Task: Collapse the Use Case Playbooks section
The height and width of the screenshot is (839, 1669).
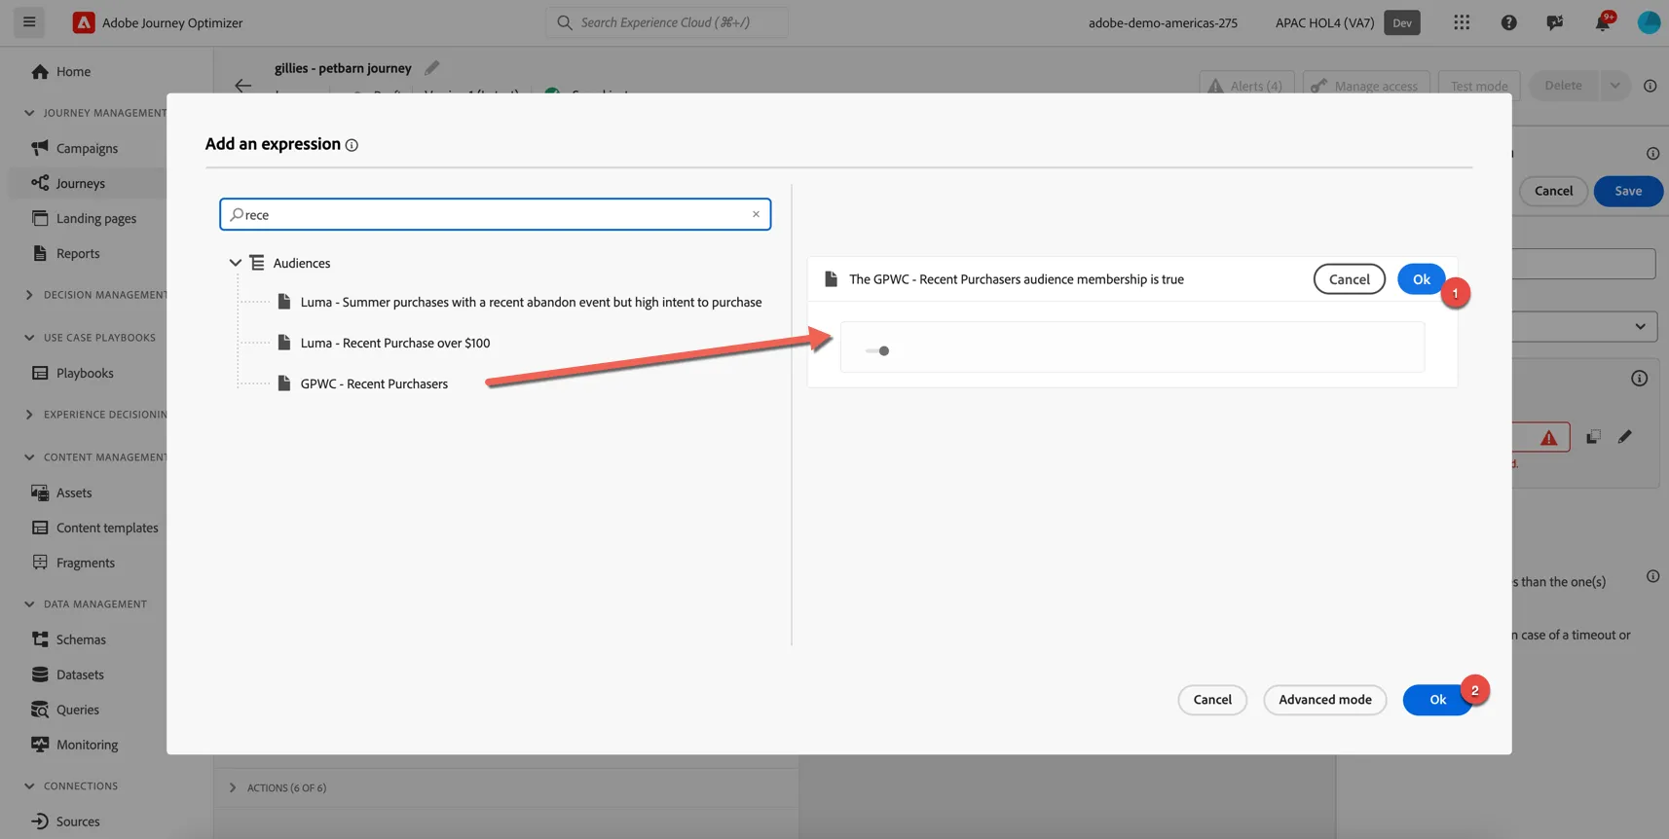Action: click(29, 338)
